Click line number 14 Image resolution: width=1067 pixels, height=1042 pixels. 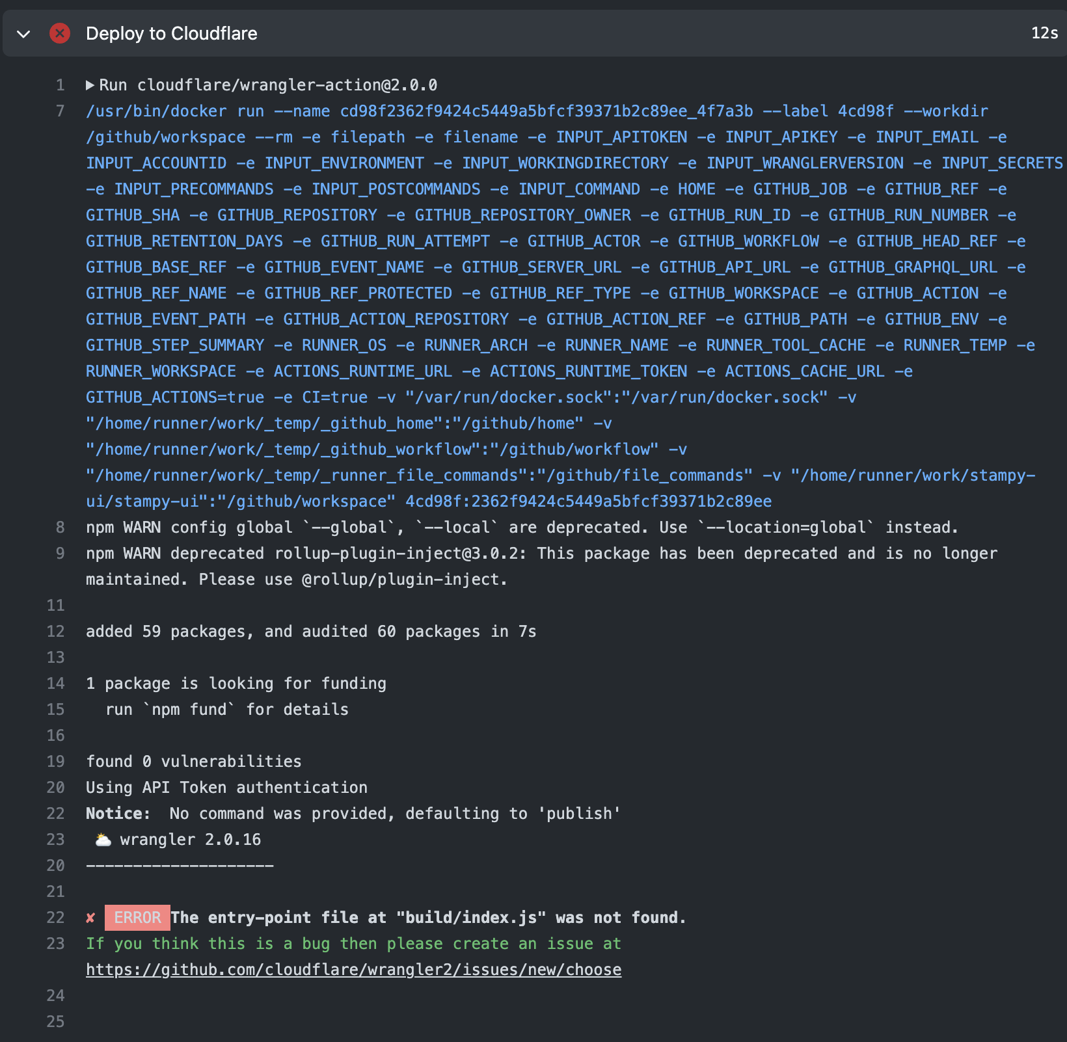click(x=56, y=684)
